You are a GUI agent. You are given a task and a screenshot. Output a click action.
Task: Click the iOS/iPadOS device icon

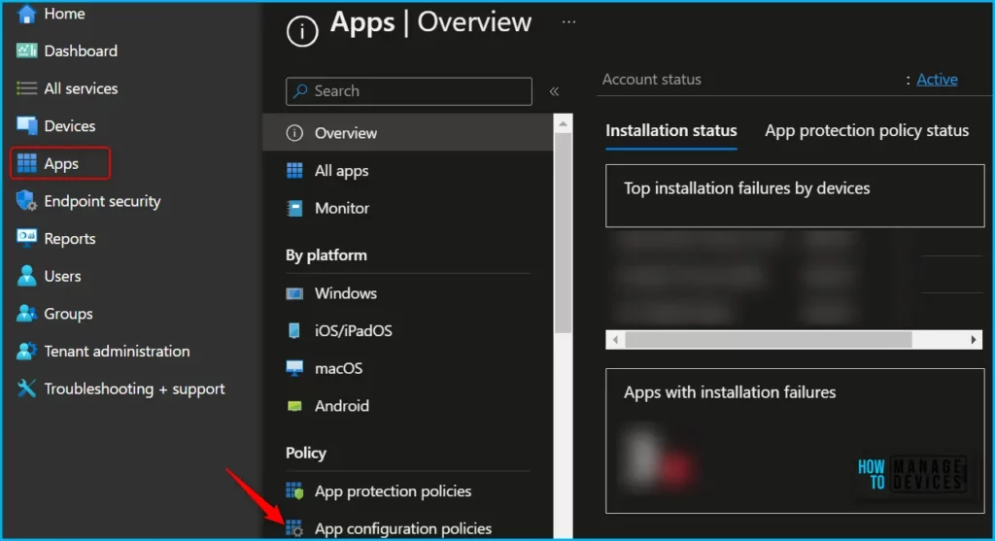(x=294, y=330)
